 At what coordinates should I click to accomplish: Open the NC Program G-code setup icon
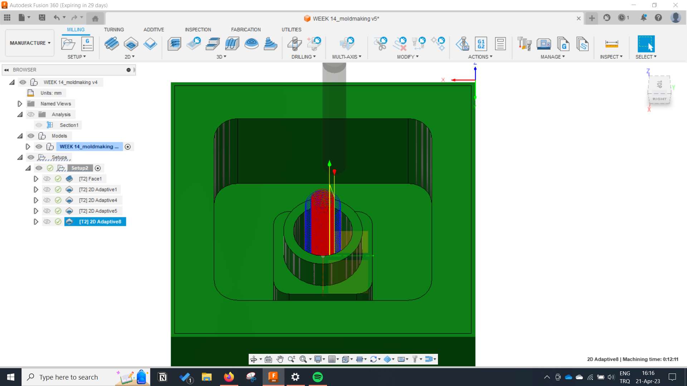pyautogui.click(x=87, y=44)
